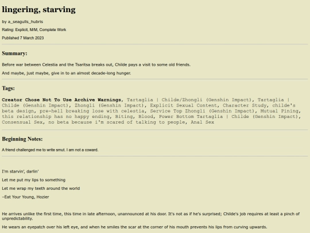Click the title "lingering, starving"

[39, 10]
